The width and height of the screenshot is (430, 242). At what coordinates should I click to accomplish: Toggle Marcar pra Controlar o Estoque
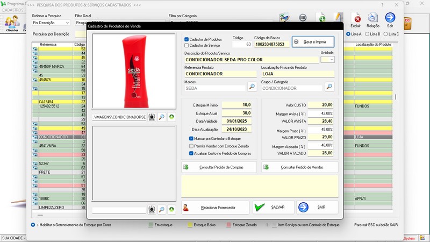click(191, 139)
